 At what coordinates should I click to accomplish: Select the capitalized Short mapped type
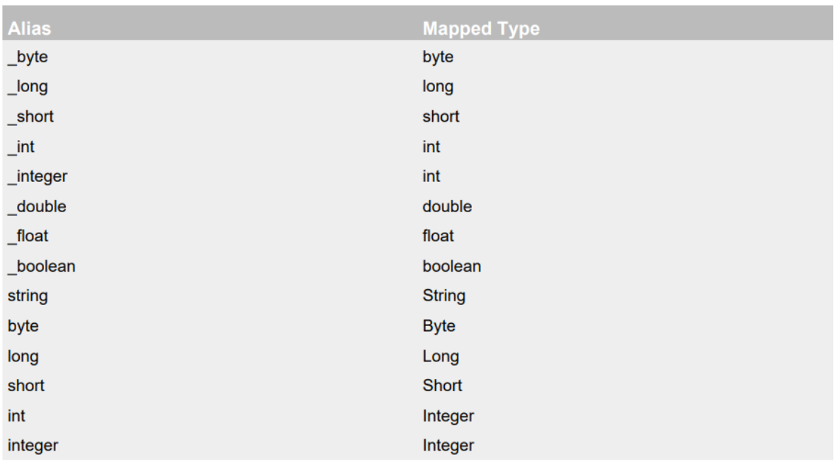442,385
